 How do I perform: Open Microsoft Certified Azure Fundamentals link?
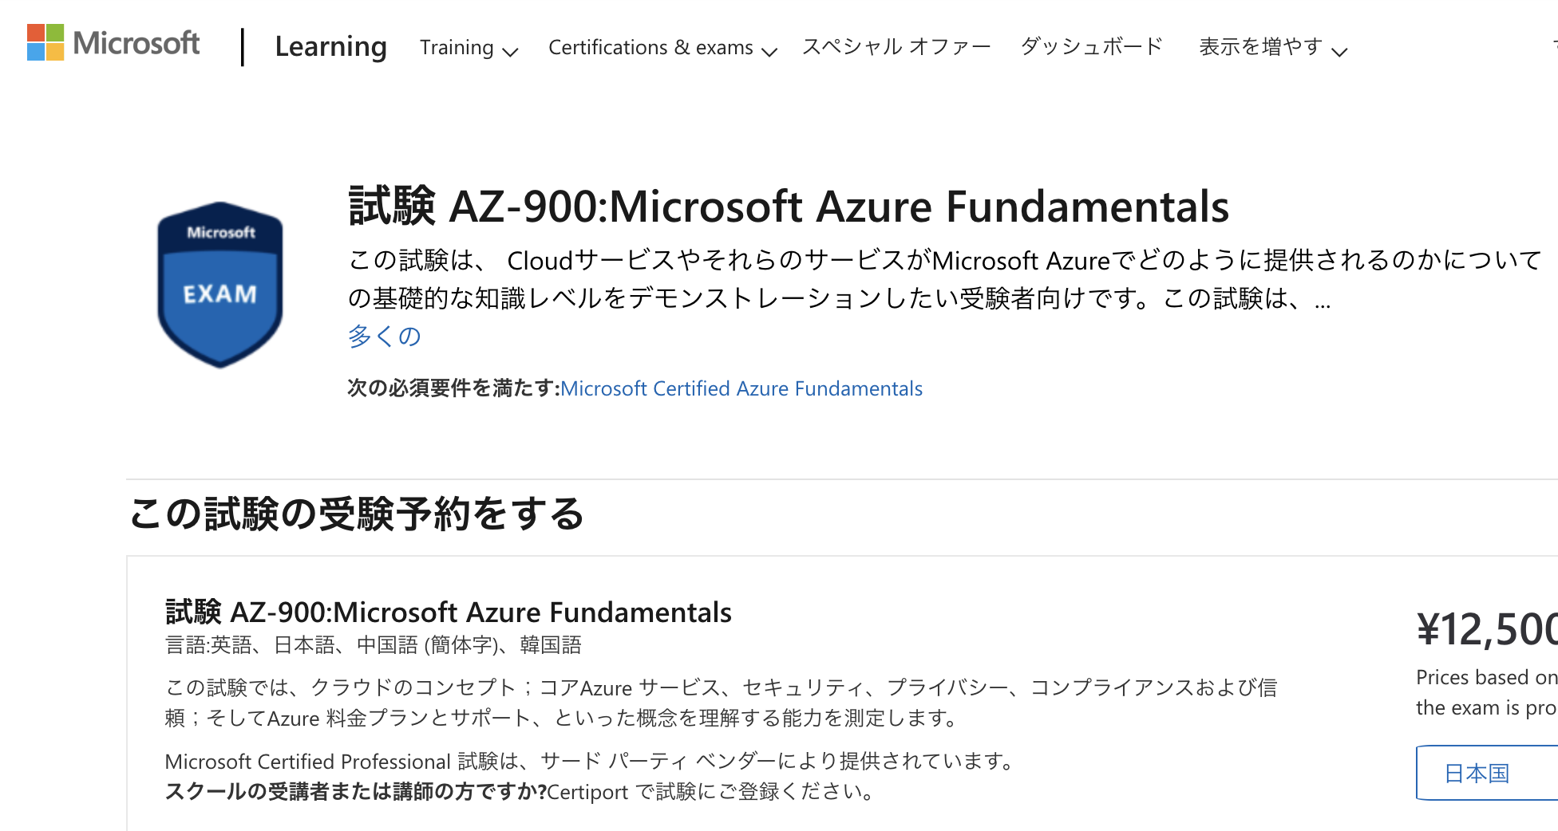pos(741,388)
